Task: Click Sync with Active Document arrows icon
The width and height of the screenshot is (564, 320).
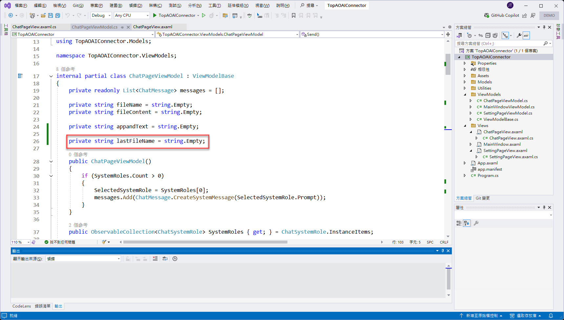Action: tap(481, 35)
